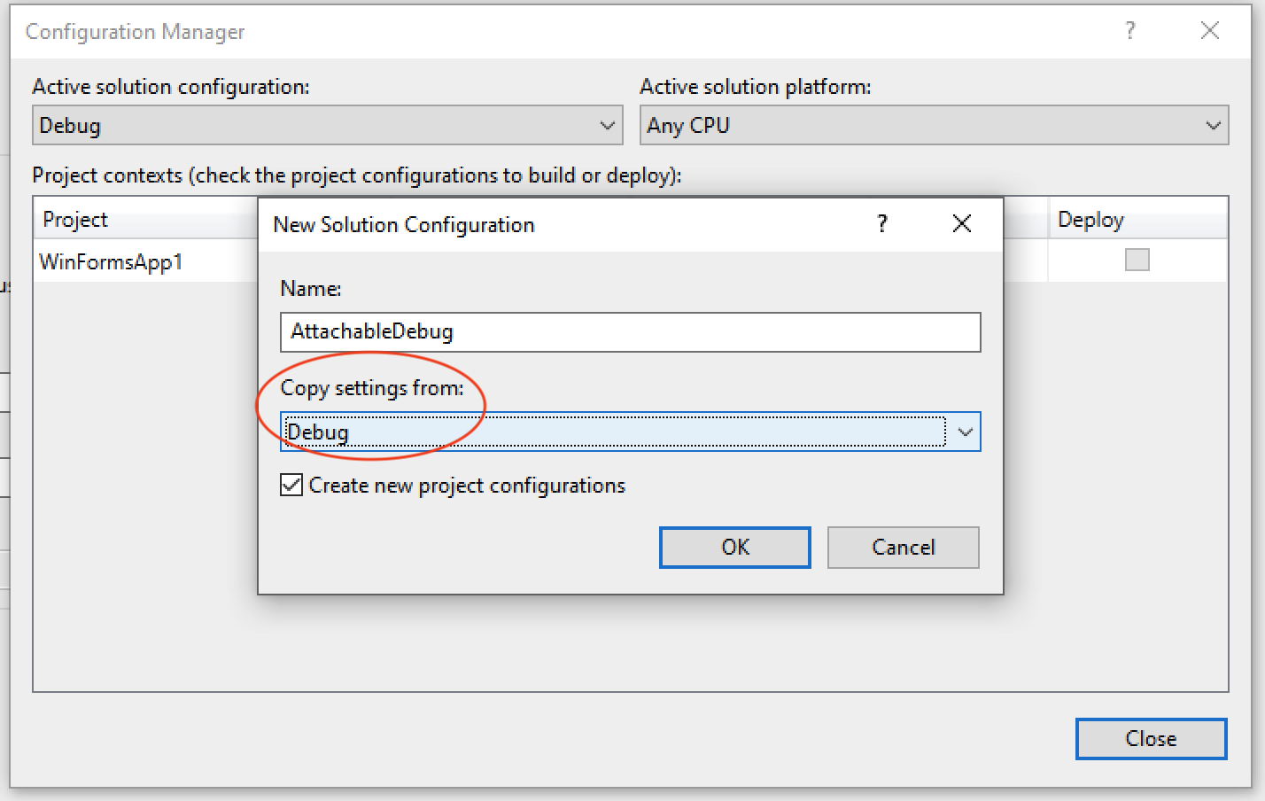Click the Close button on Configuration Manager
This screenshot has height=801, width=1265.
pos(1151,738)
